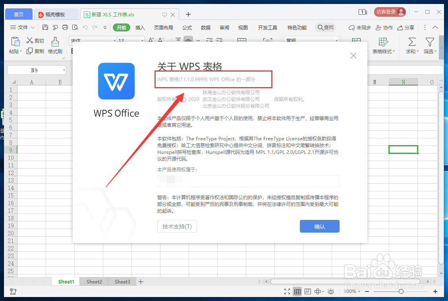The height and width of the screenshot is (301, 448).
Task: Click the Redo arrow icon
Action: click(x=95, y=27)
